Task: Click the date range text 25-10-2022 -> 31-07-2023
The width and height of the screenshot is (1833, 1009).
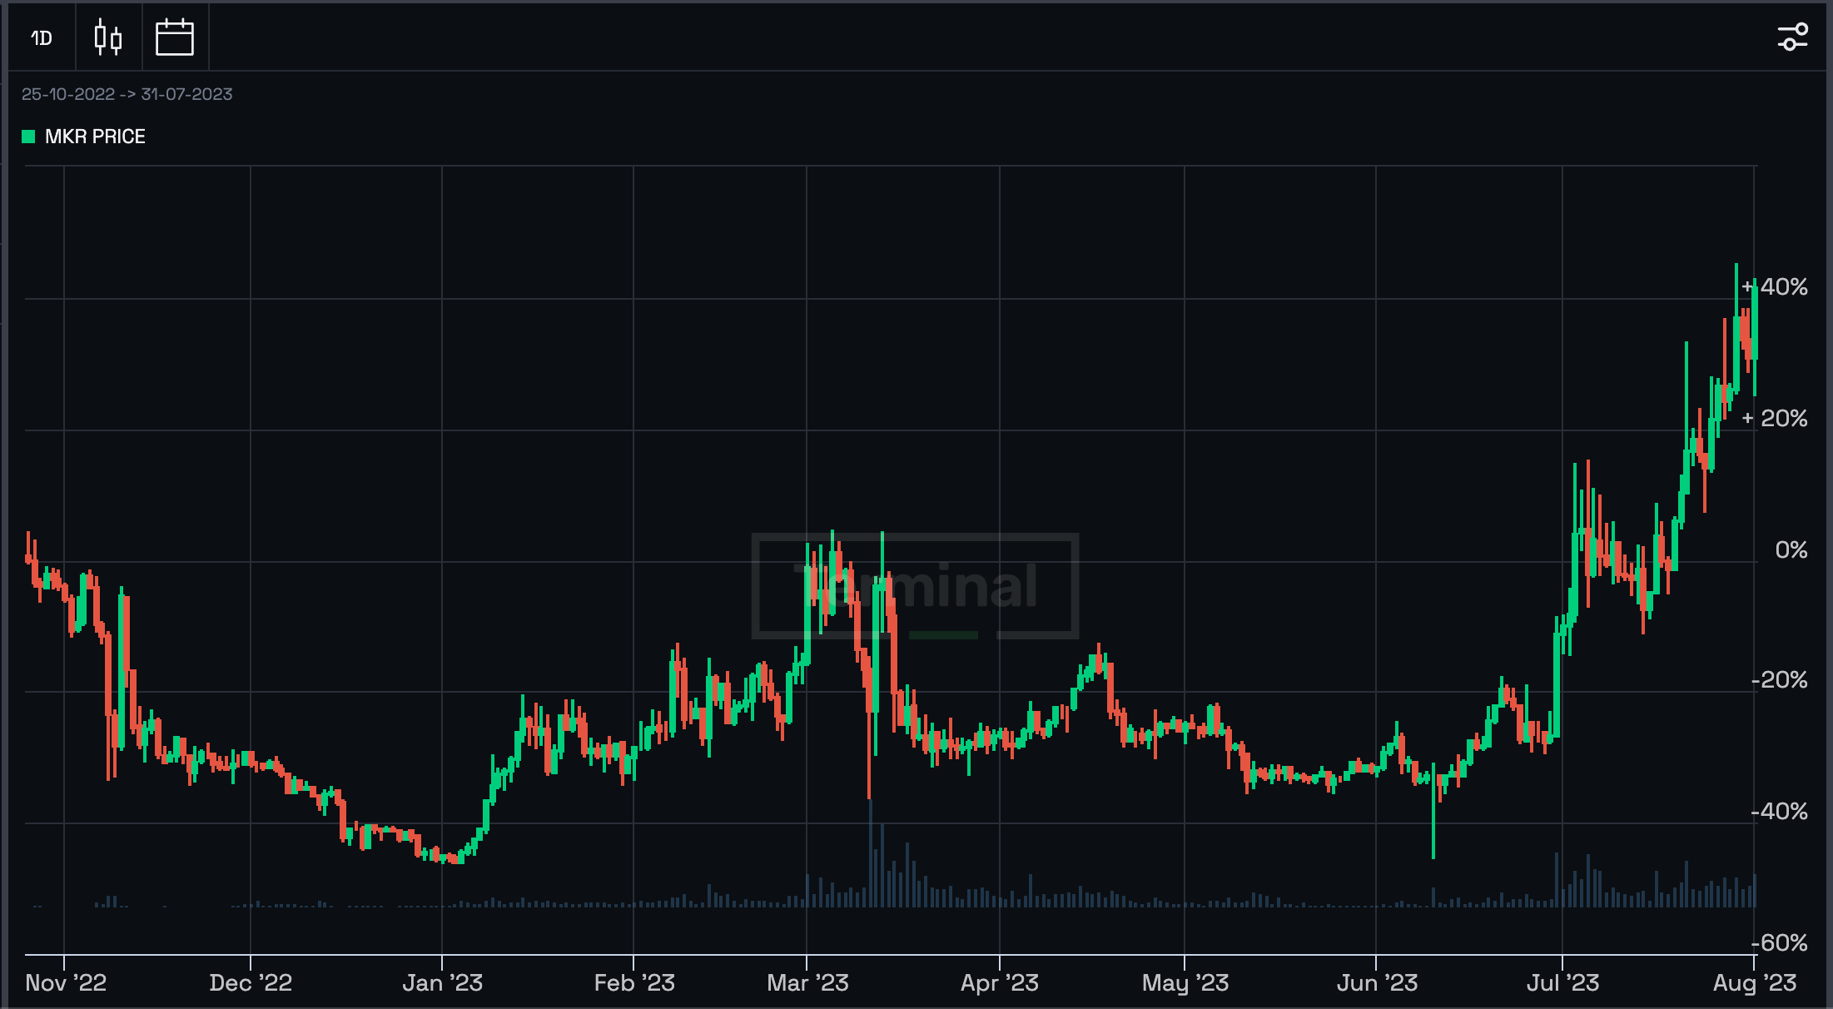Action: click(x=127, y=94)
